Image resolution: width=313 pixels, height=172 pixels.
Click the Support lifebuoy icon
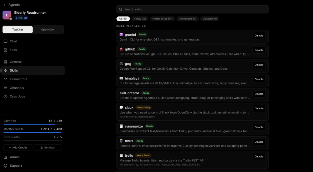coord(6,166)
